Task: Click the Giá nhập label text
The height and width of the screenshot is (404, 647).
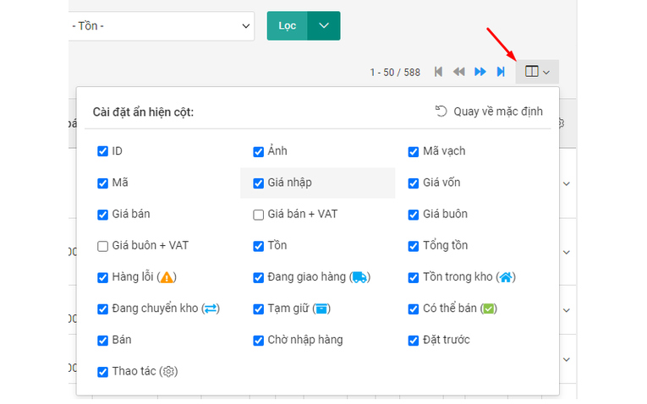Action: [289, 183]
